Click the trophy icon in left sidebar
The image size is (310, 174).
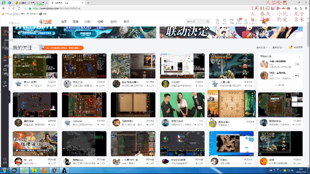pyautogui.click(x=5, y=84)
